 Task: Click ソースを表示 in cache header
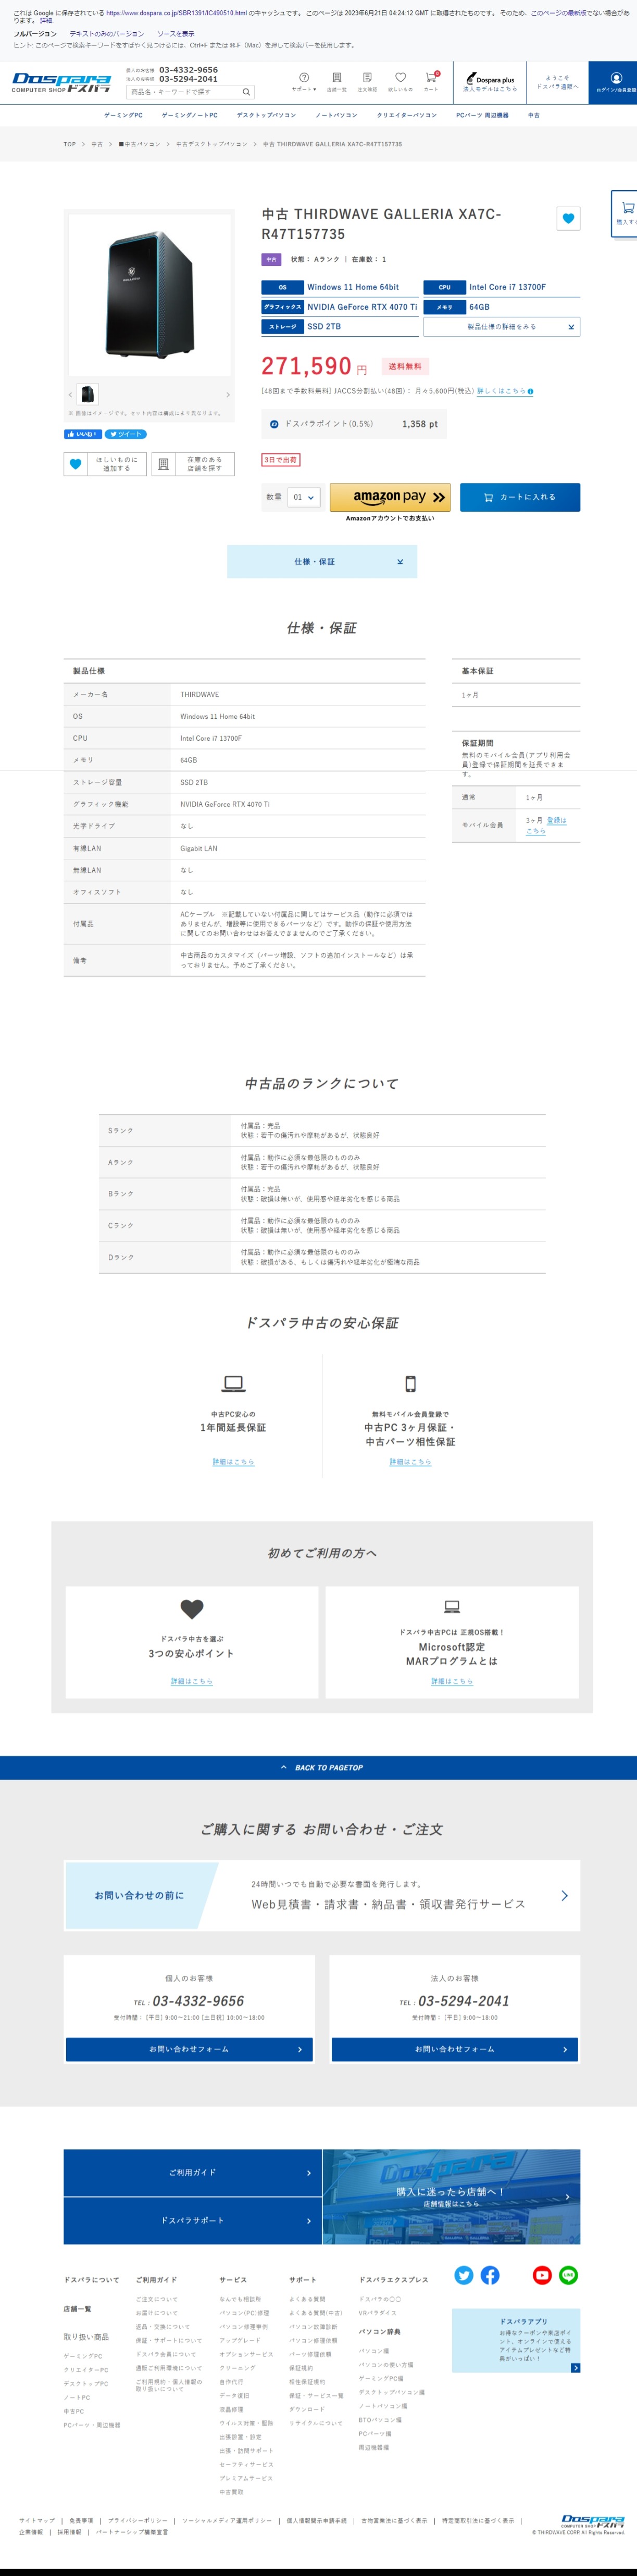[176, 34]
